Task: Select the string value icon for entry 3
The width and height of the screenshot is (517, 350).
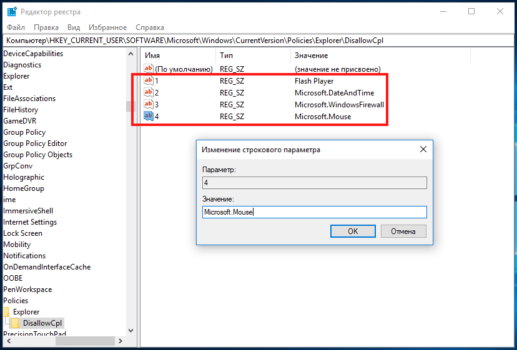Action: pos(149,104)
